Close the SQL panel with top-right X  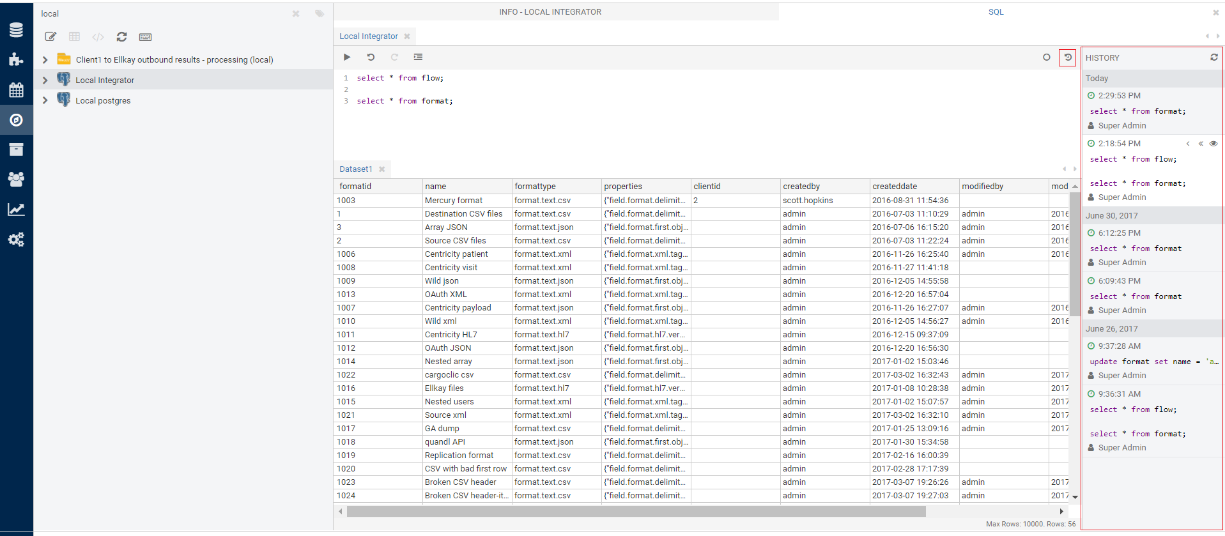point(1215,12)
